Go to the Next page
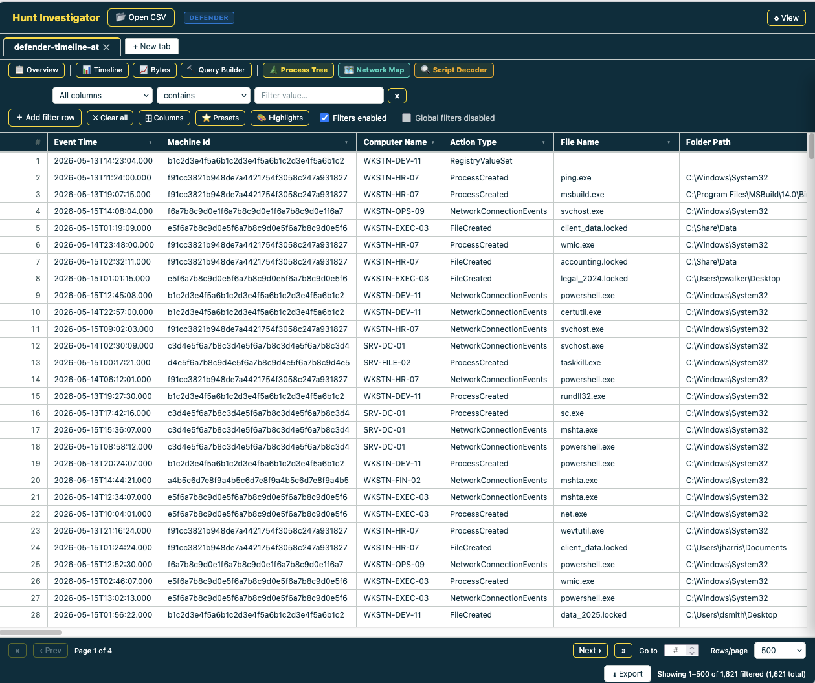 tap(590, 651)
